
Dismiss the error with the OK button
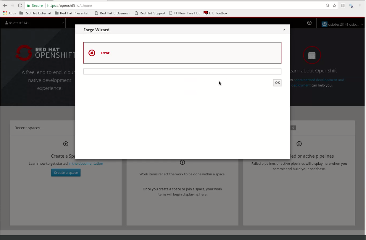coord(277,83)
